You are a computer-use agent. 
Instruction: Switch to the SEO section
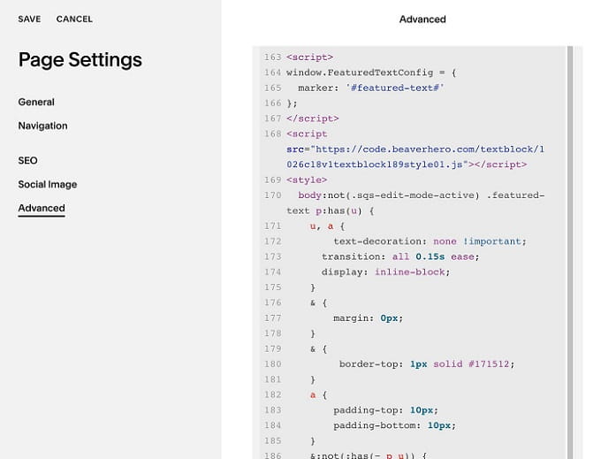28,160
